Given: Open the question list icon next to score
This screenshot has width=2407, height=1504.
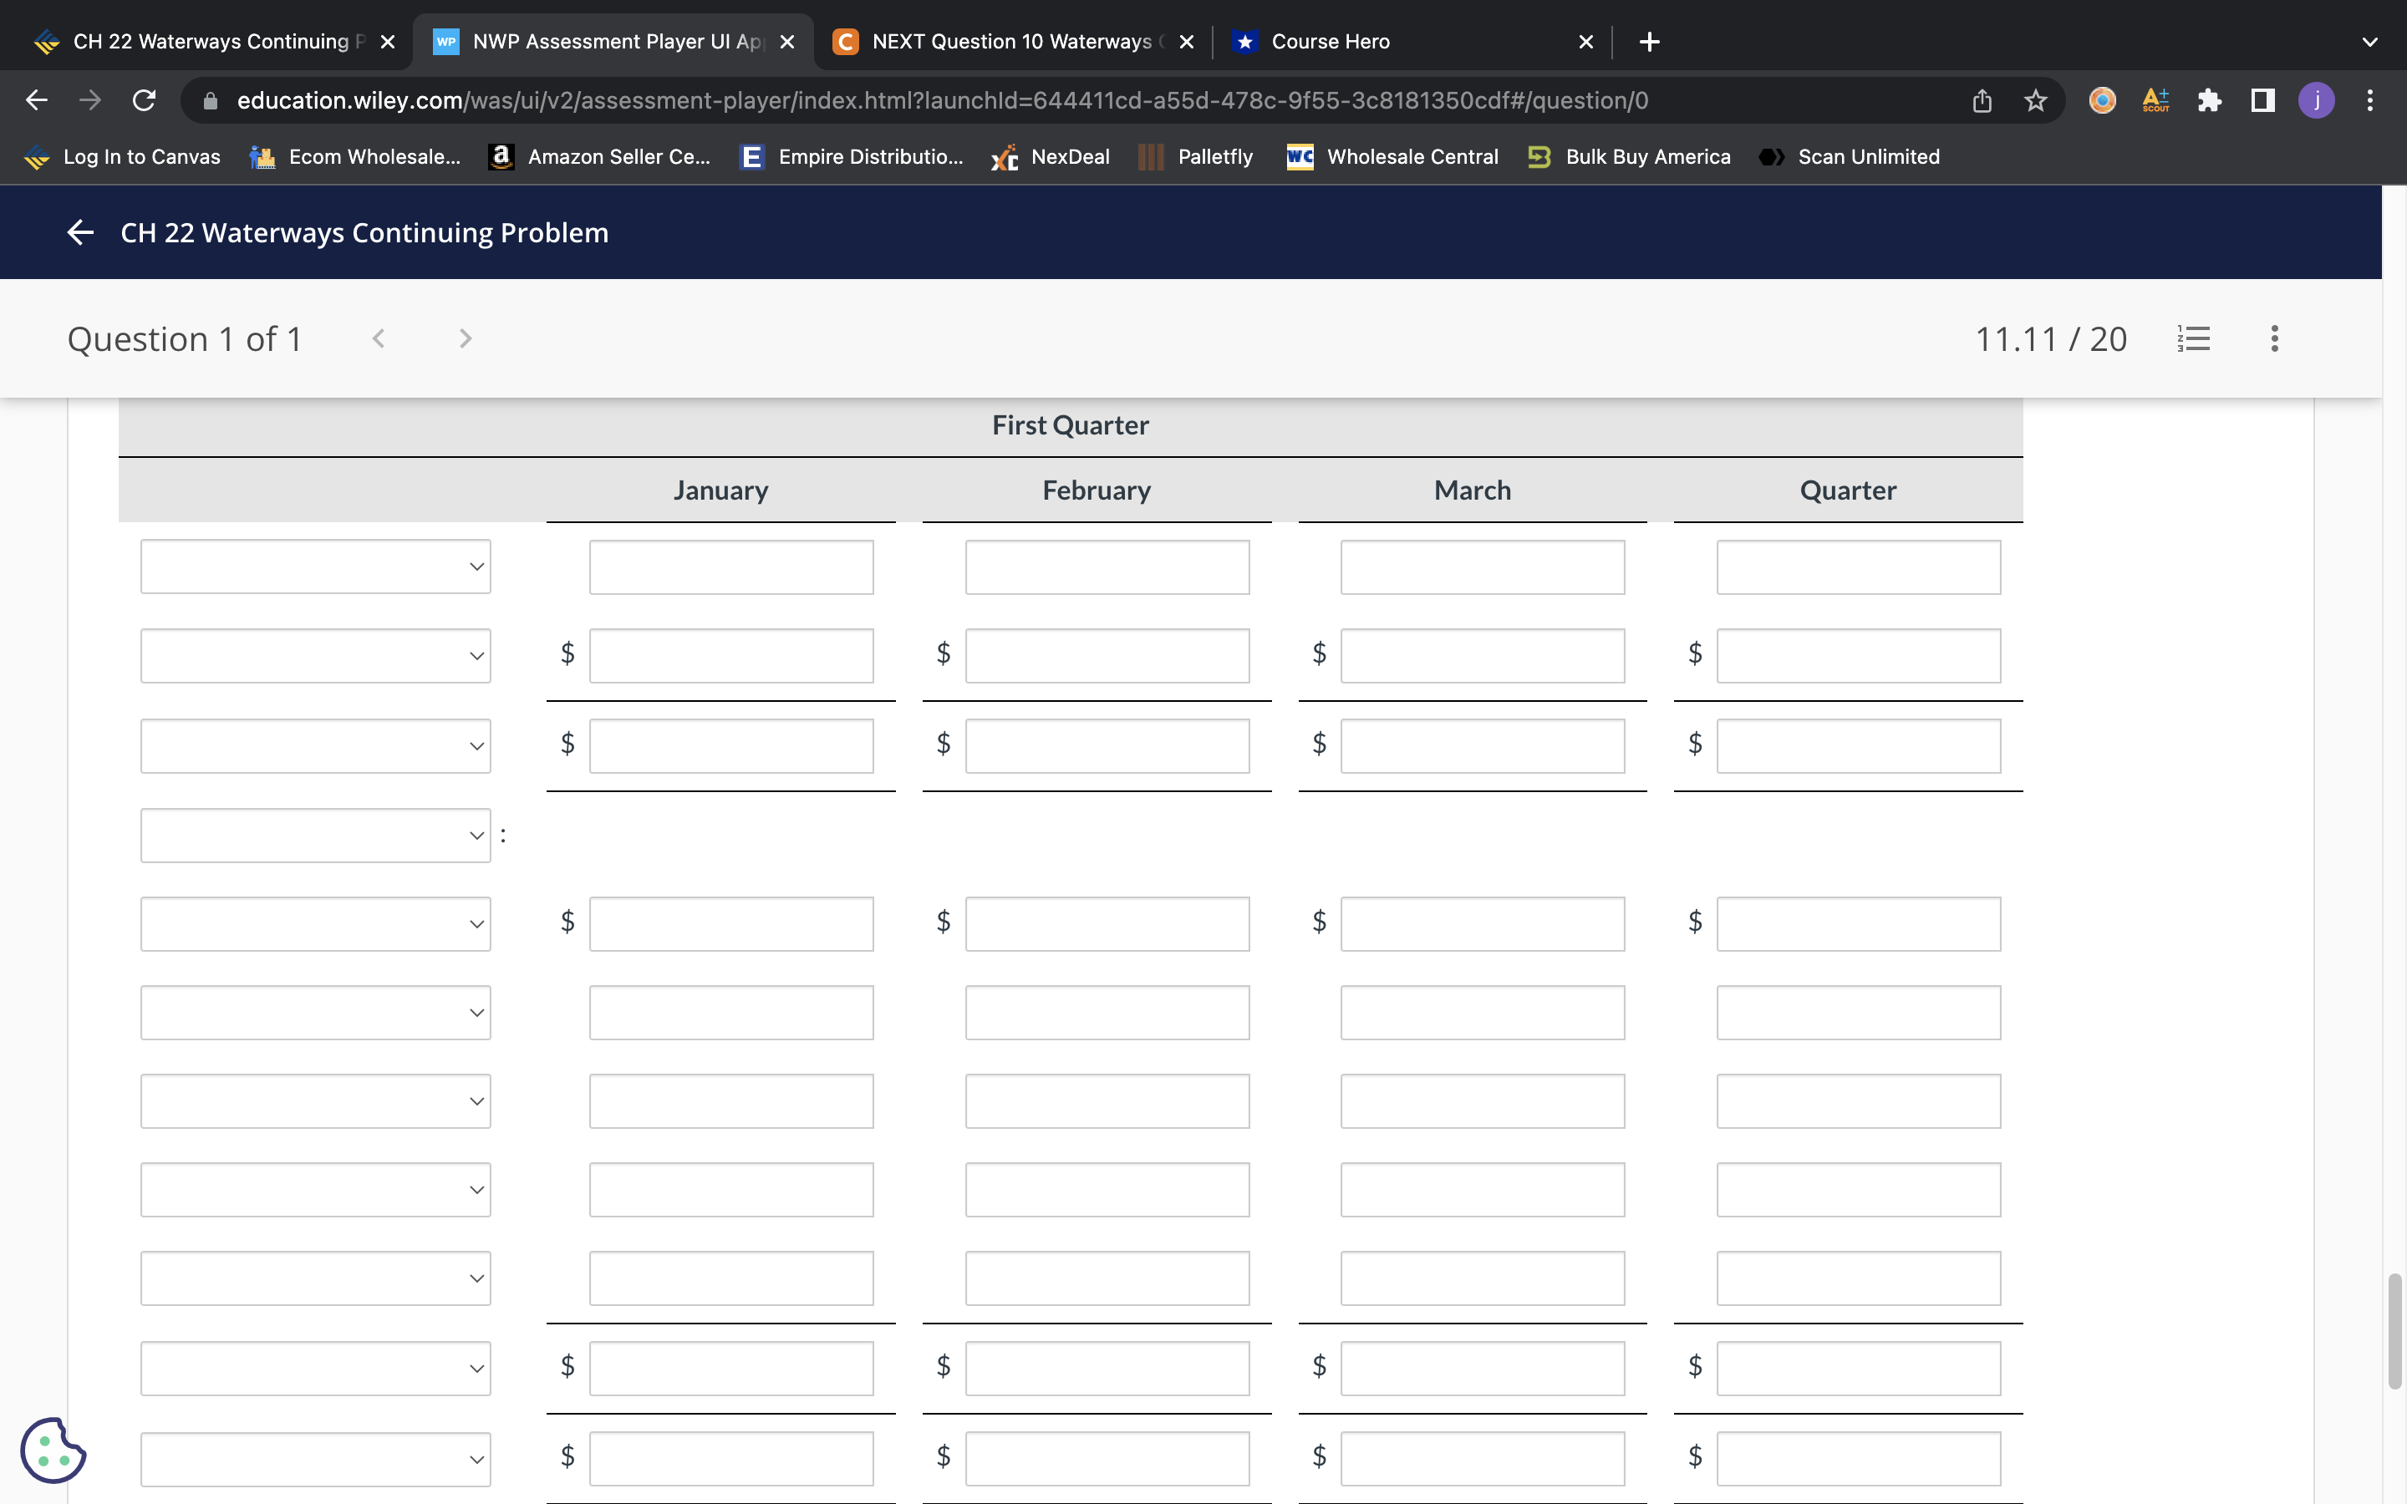Looking at the screenshot, I should [2193, 339].
